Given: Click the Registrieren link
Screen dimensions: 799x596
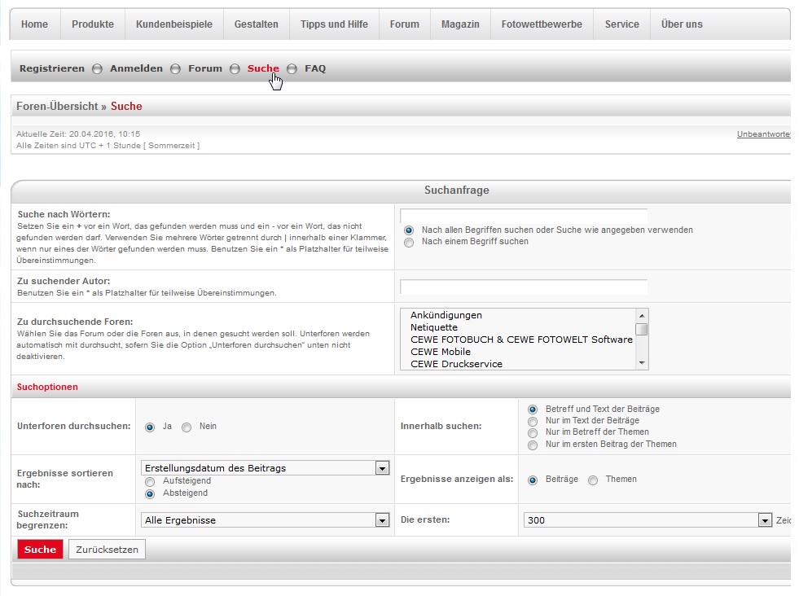Looking at the screenshot, I should [x=52, y=68].
